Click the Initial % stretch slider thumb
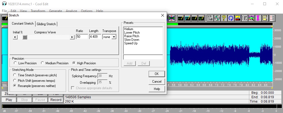This screenshot has width=283, height=113. [25, 37]
